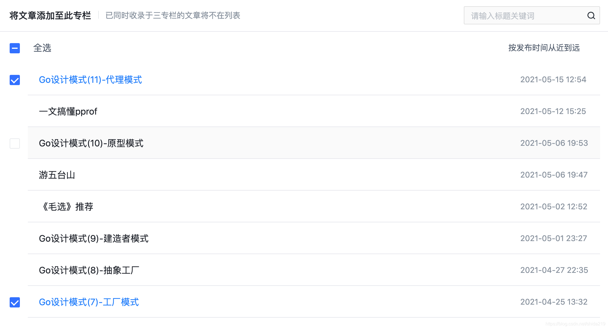The height and width of the screenshot is (329, 608).
Task: Click the search magnifier icon
Action: (x=592, y=16)
